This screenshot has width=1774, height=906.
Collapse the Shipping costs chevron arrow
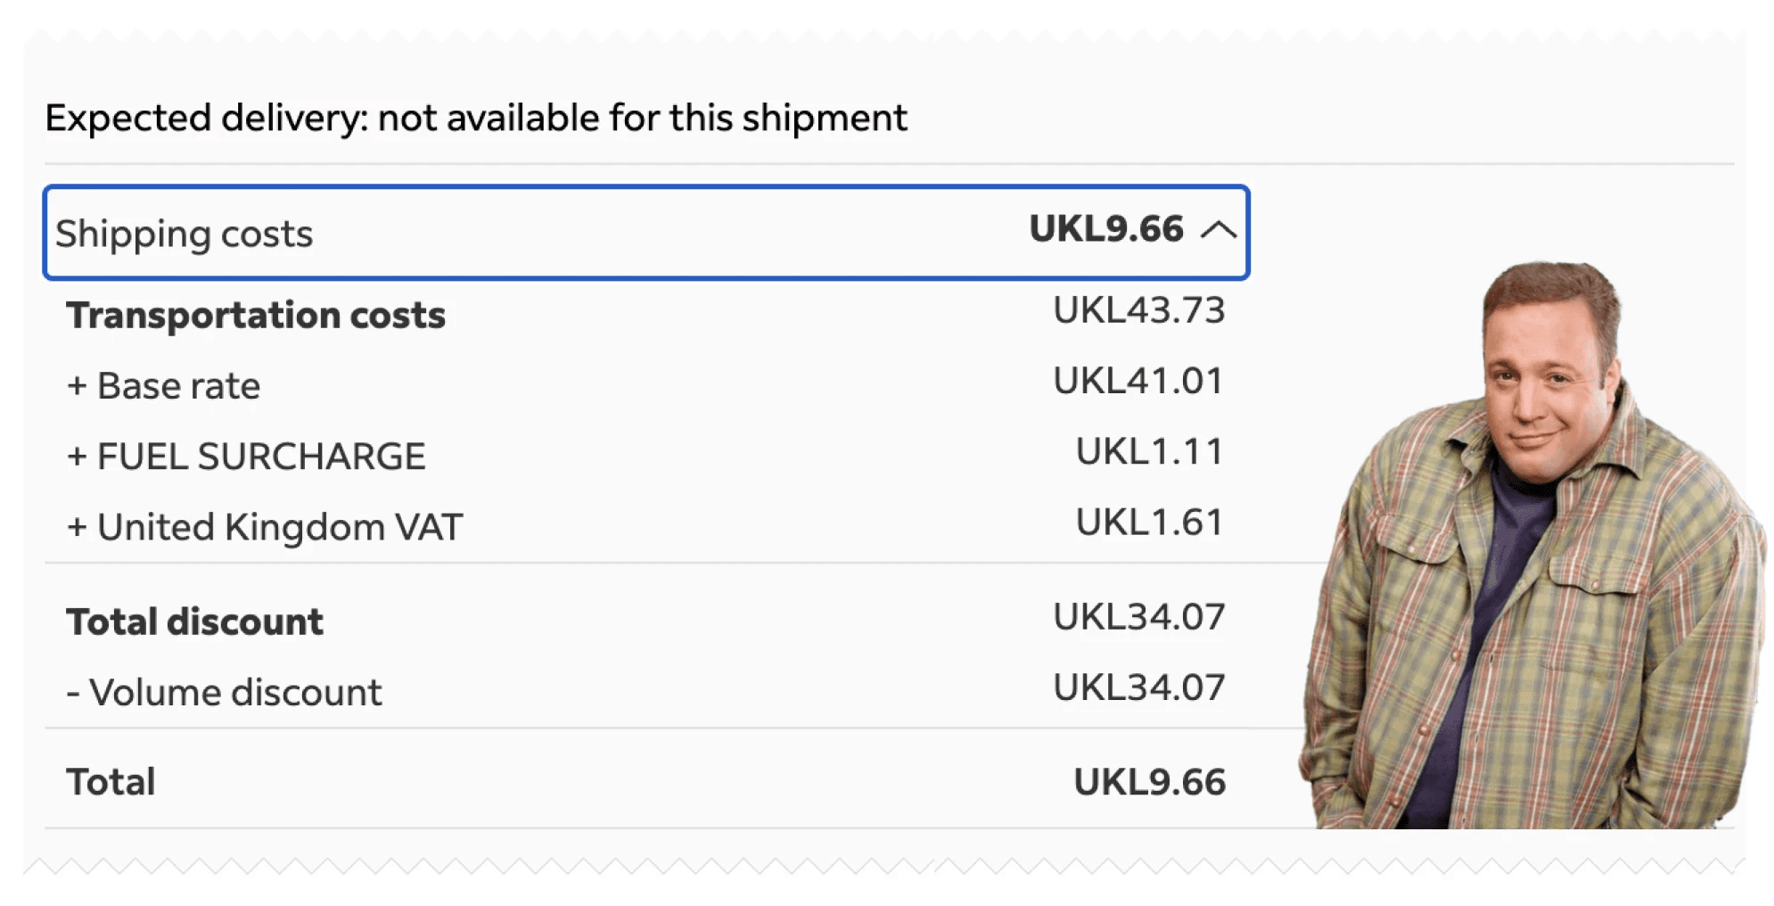coord(1218,231)
